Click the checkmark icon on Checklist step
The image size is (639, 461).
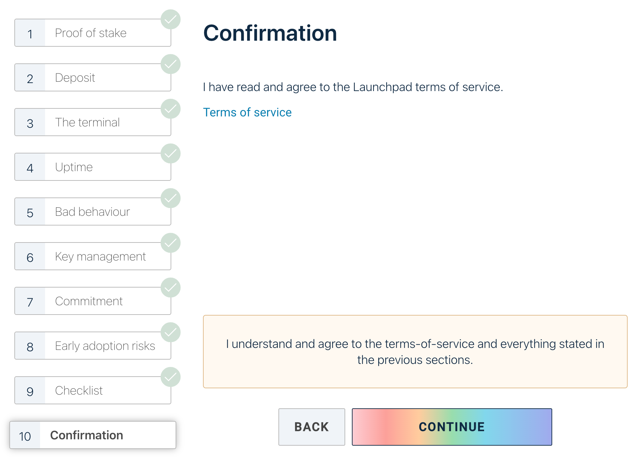tap(171, 377)
